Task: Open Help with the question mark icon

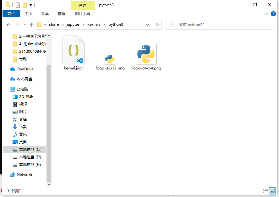Action: (x=273, y=14)
